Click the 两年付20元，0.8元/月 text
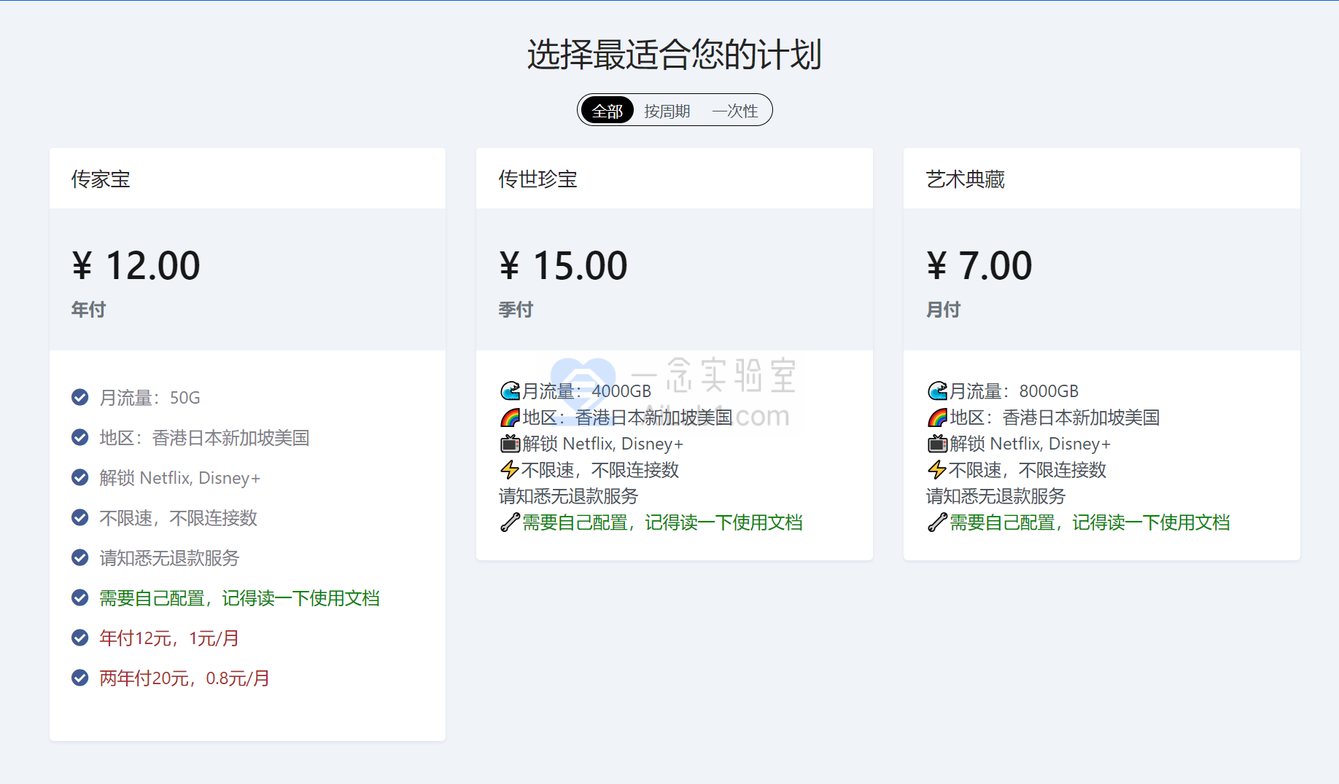This screenshot has width=1339, height=784. coord(185,678)
